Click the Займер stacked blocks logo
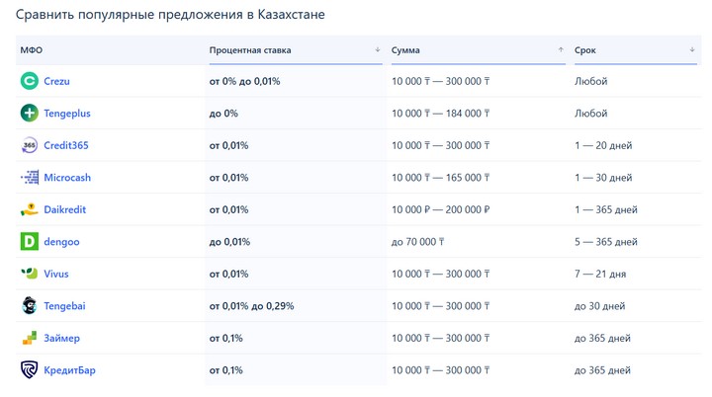 coord(30,338)
